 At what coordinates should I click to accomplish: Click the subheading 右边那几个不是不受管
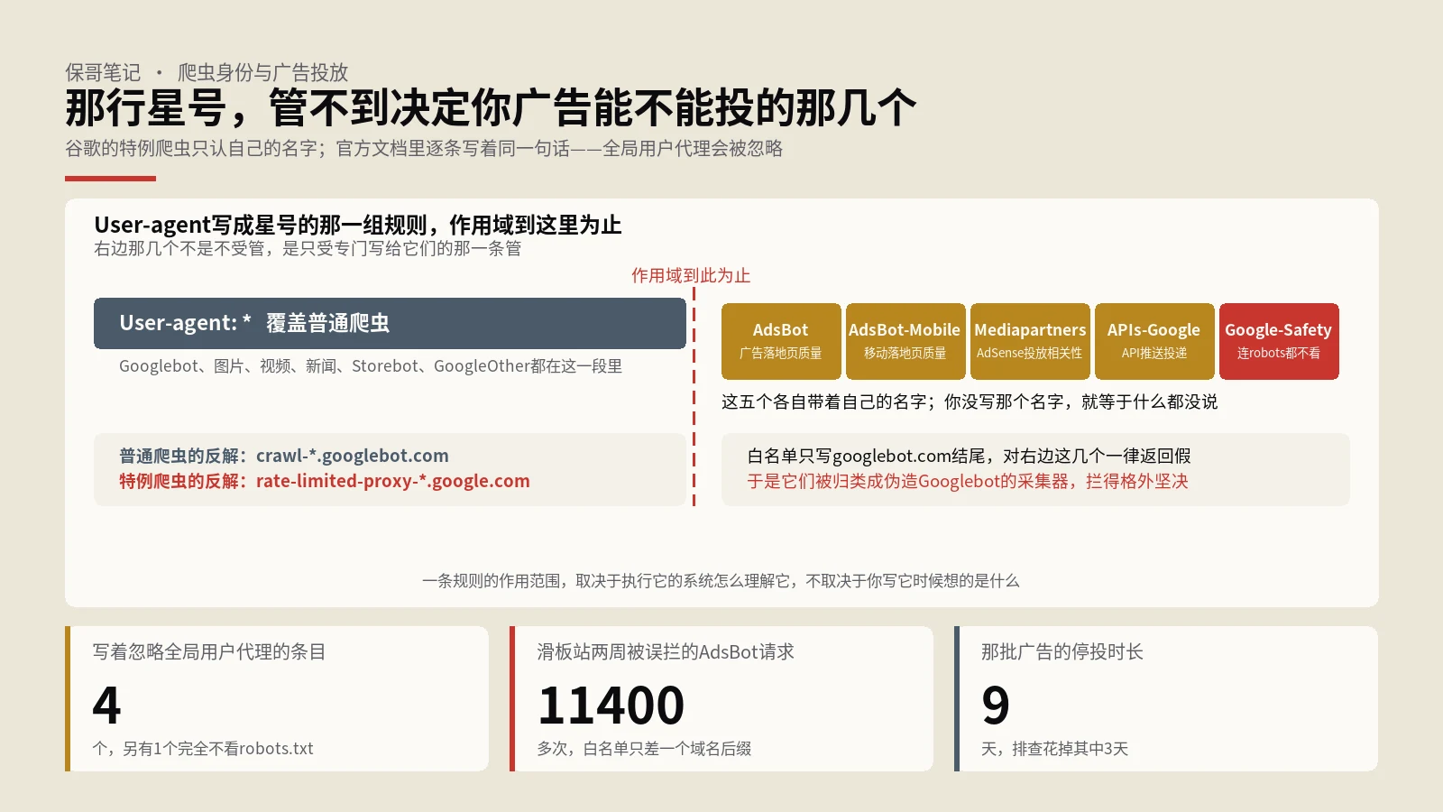tap(308, 248)
